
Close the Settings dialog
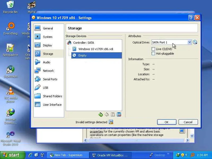(x=197, y=18)
